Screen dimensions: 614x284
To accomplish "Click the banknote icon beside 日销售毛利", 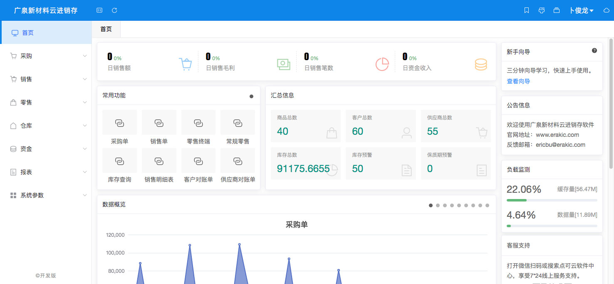I will pos(284,64).
